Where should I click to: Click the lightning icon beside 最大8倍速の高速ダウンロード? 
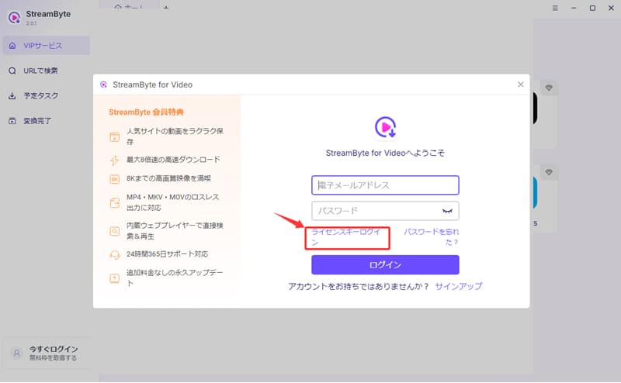[x=114, y=160]
